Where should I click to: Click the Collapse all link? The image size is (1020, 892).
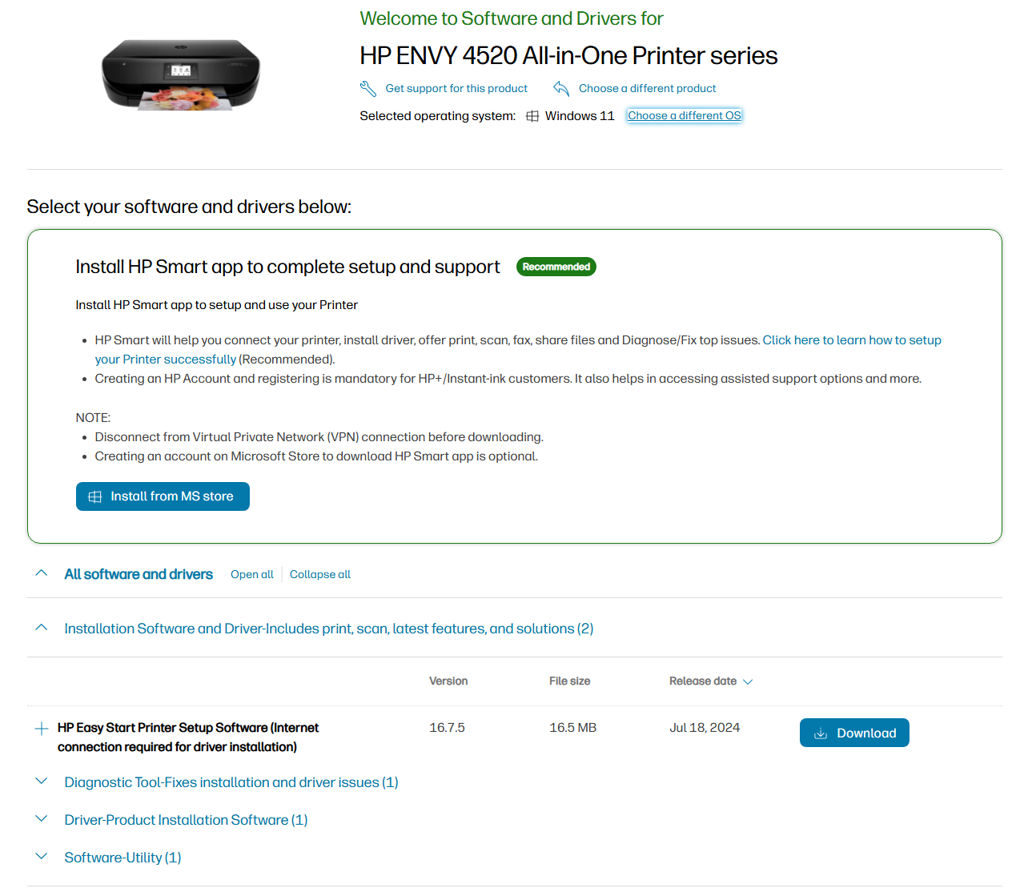click(x=320, y=574)
